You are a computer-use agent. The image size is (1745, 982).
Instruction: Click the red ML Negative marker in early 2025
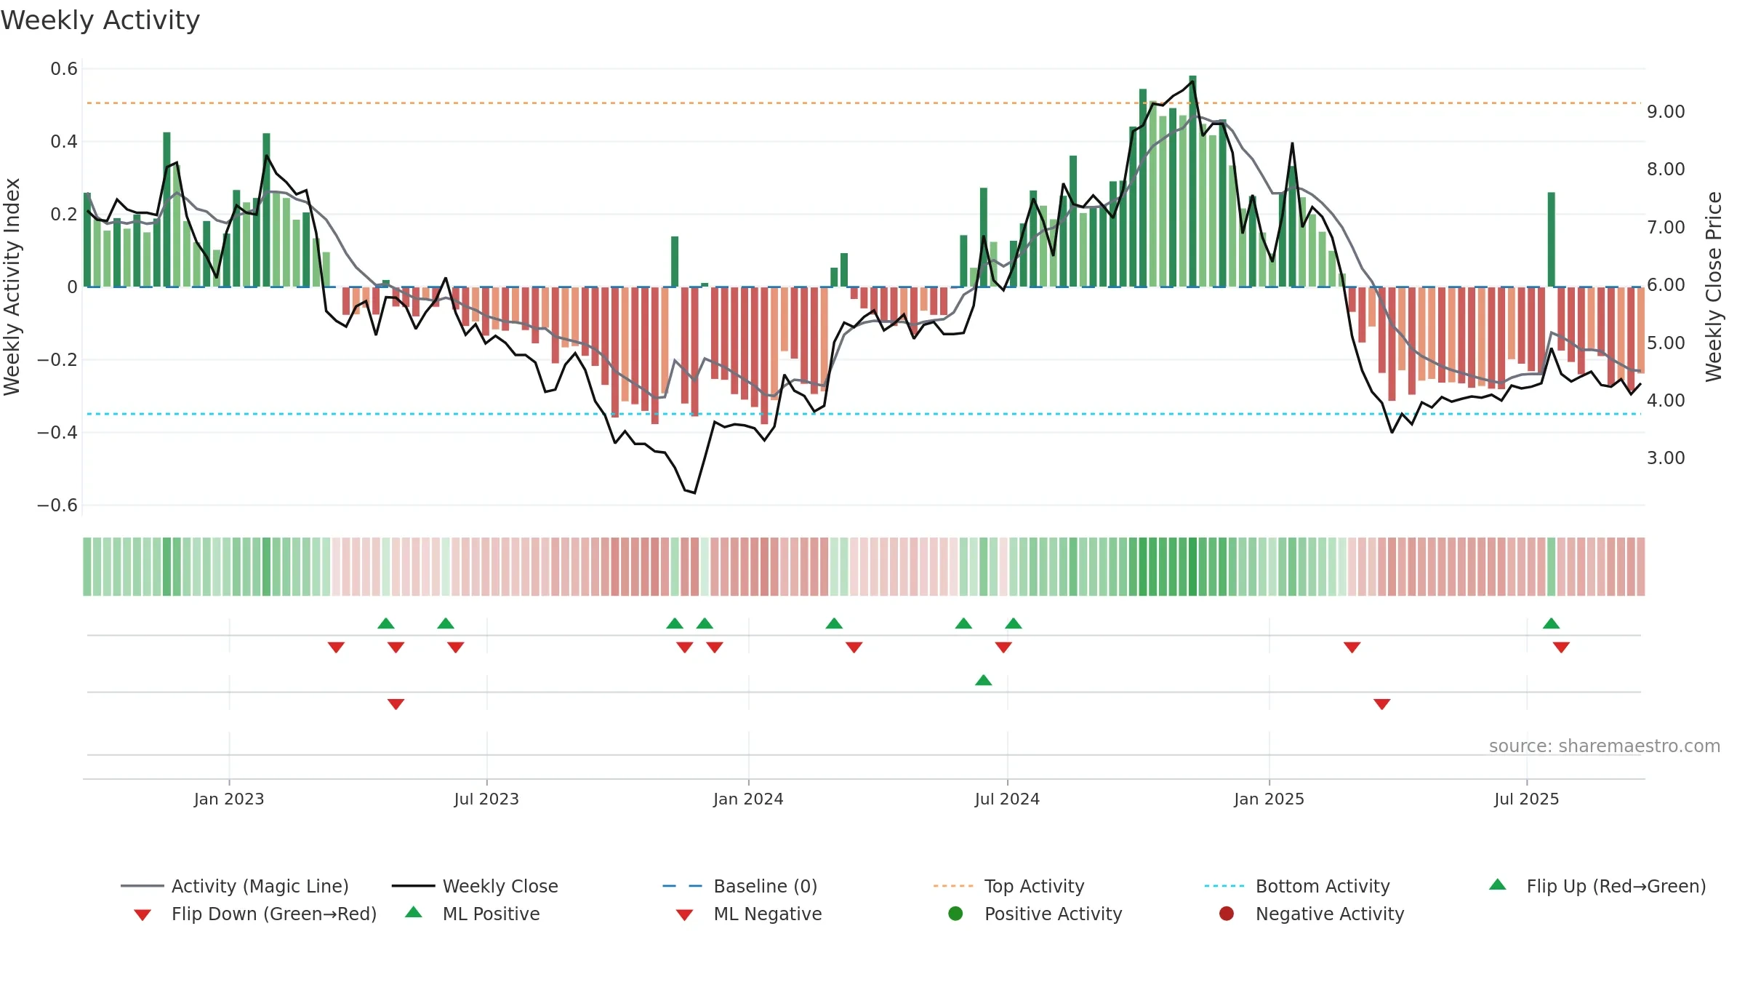point(1382,704)
